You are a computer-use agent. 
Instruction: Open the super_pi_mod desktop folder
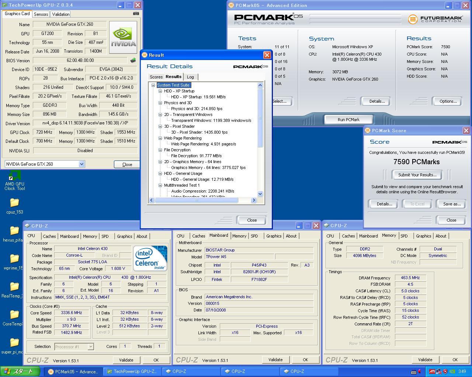click(x=12, y=346)
